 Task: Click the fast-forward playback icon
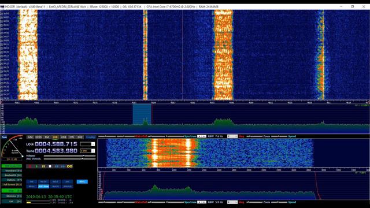[x=63, y=166]
